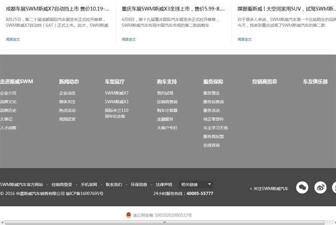Open the 车友俱乐部 footer heading
Viewport: 336px width, 225px height.
315,82
